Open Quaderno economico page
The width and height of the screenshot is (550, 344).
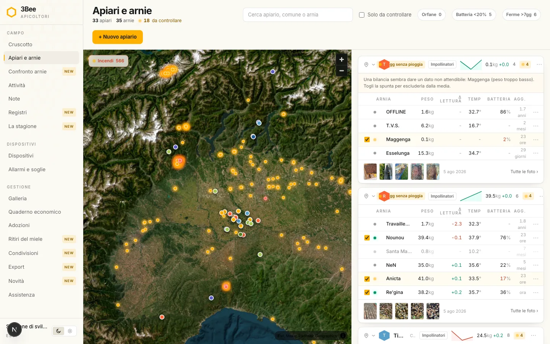tap(41, 212)
